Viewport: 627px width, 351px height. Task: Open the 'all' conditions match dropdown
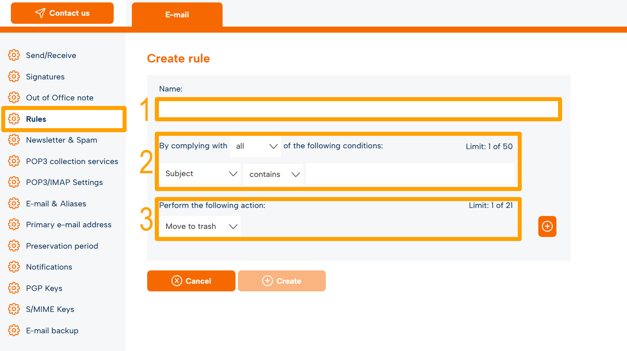click(255, 146)
